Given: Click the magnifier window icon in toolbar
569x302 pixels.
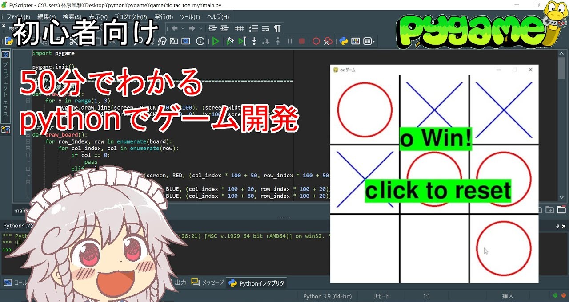Looking at the screenshot, I should (186, 41).
